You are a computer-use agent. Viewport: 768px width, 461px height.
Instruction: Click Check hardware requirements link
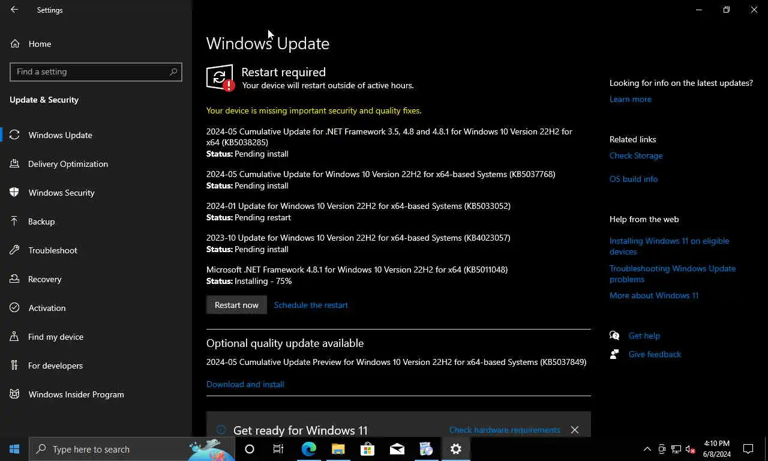tap(505, 430)
